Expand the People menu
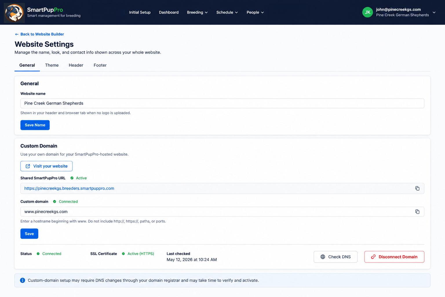Viewport: 445px width, 297px height. tap(255, 12)
